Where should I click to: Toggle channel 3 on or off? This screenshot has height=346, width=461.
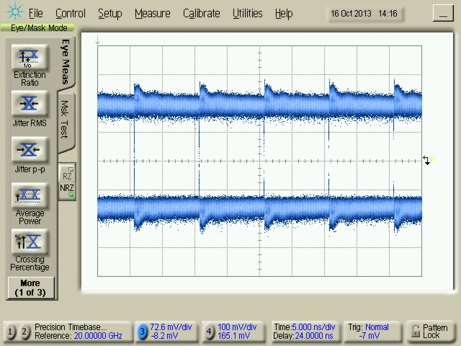pyautogui.click(x=142, y=332)
